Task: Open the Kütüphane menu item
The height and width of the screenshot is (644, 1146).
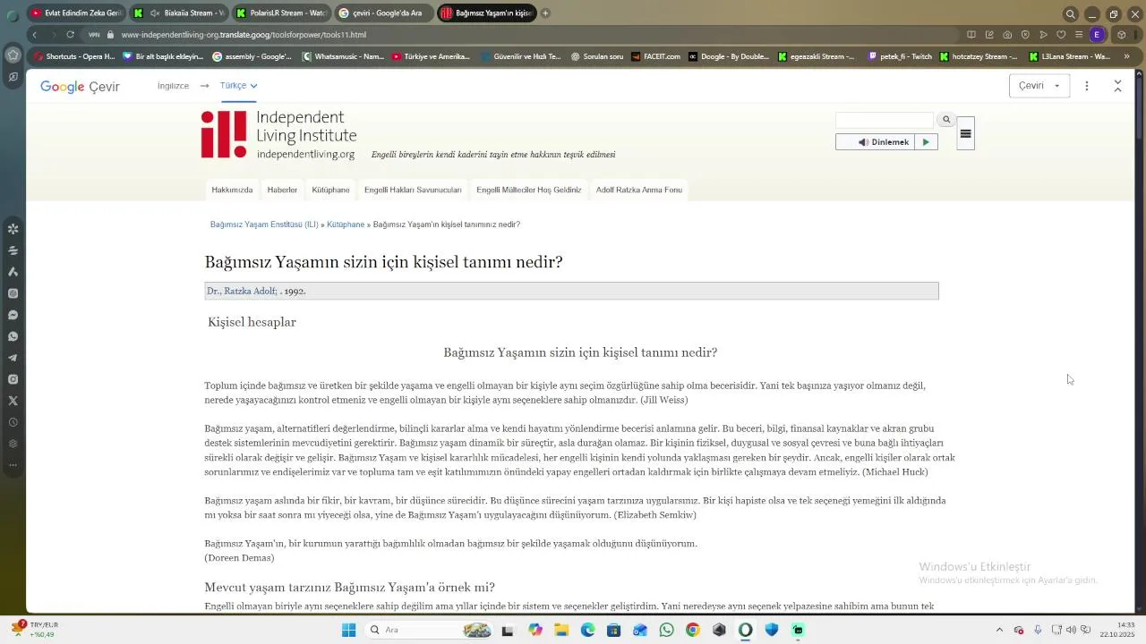Action: click(330, 190)
